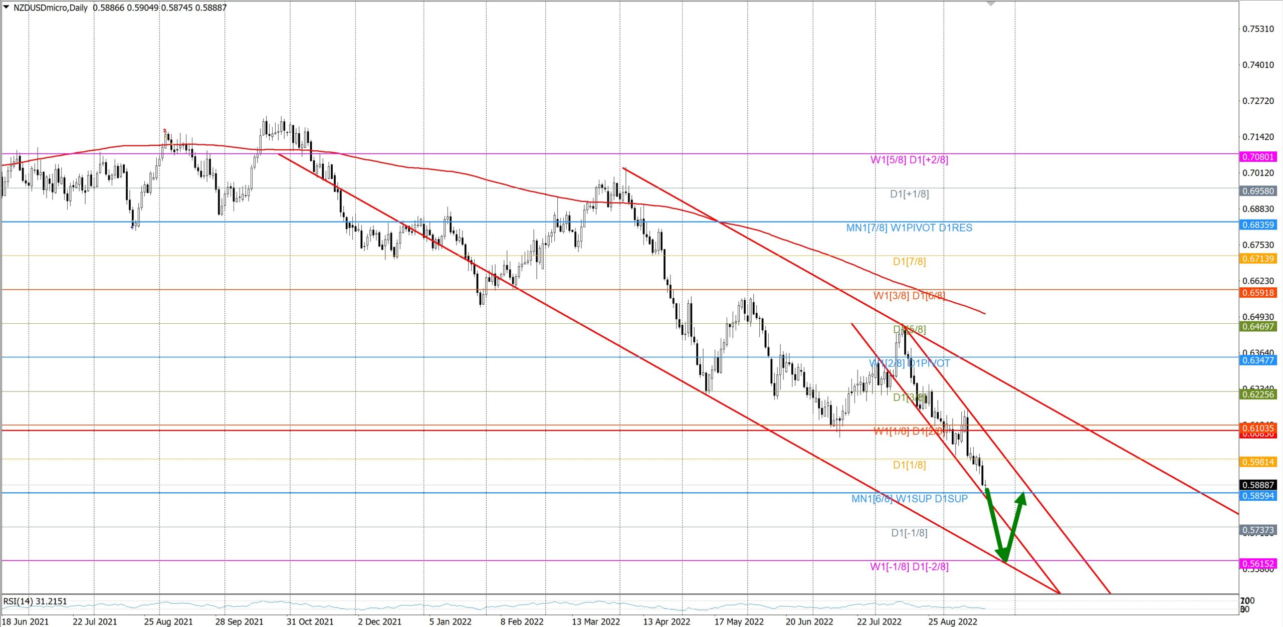The height and width of the screenshot is (627, 1283).
Task: Click the 25 Aug 2022 date label
Action: tap(952, 621)
